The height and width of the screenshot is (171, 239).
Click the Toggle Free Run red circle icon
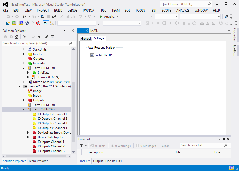coord(38,23)
